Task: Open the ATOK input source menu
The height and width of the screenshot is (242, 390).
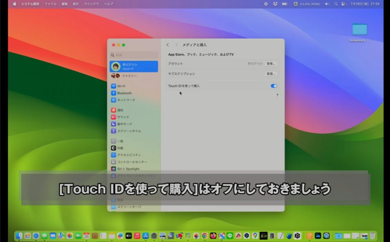Action: pyautogui.click(x=307, y=4)
